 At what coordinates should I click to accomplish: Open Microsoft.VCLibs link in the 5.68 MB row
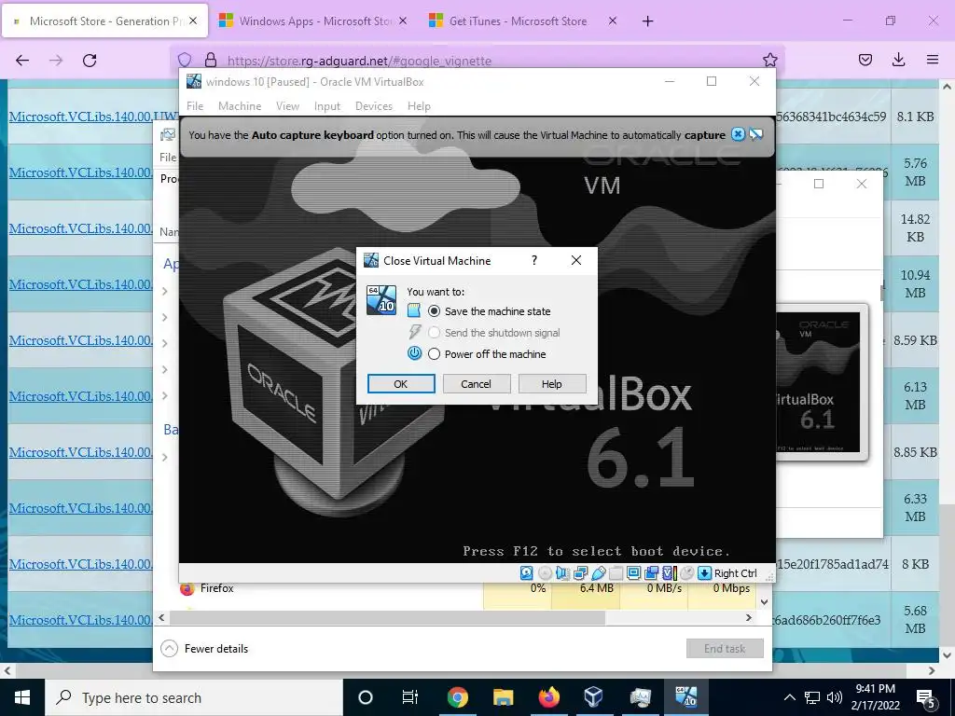tap(81, 620)
